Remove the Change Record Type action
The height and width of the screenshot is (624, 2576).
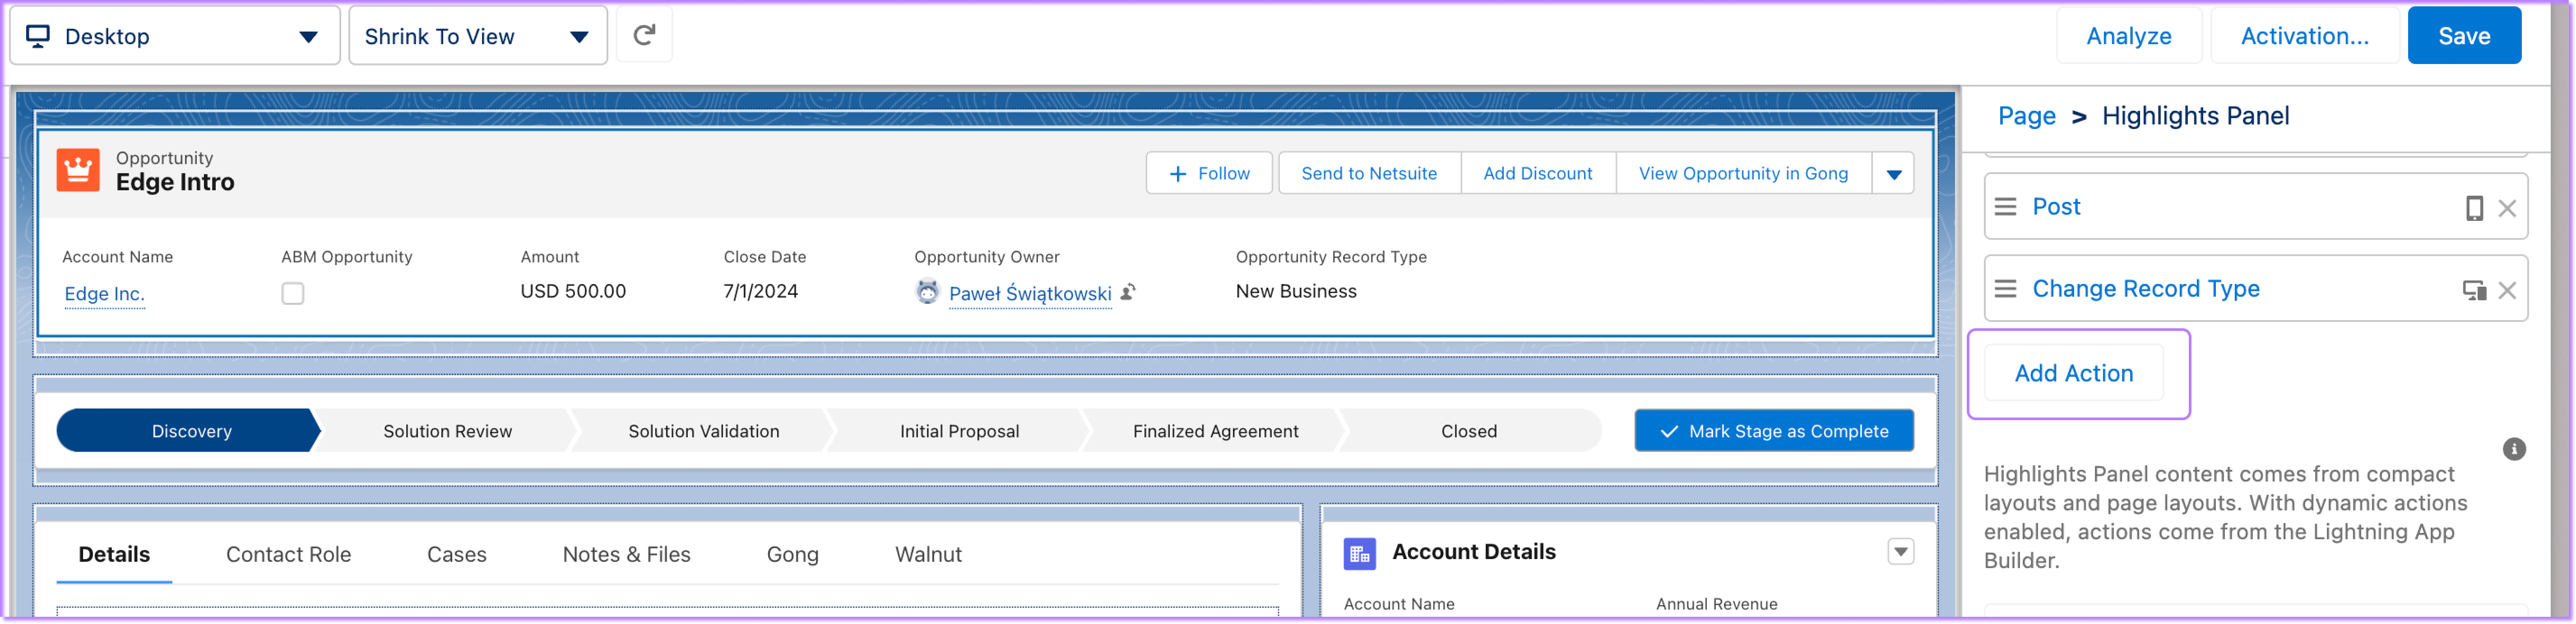coord(2507,290)
